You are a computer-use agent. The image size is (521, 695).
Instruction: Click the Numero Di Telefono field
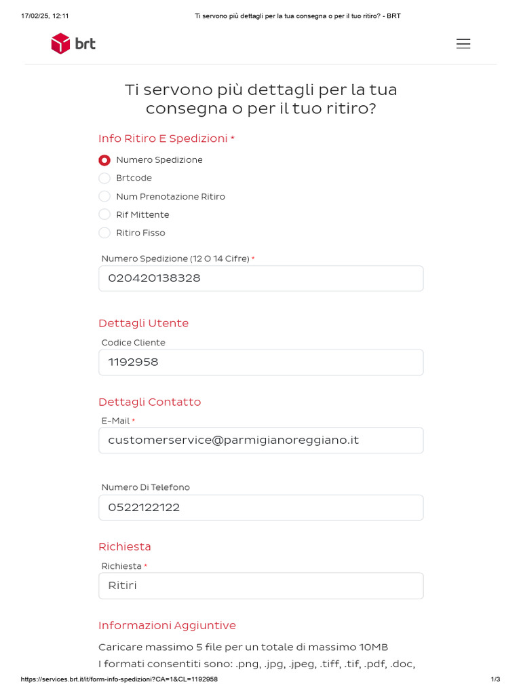click(x=260, y=508)
